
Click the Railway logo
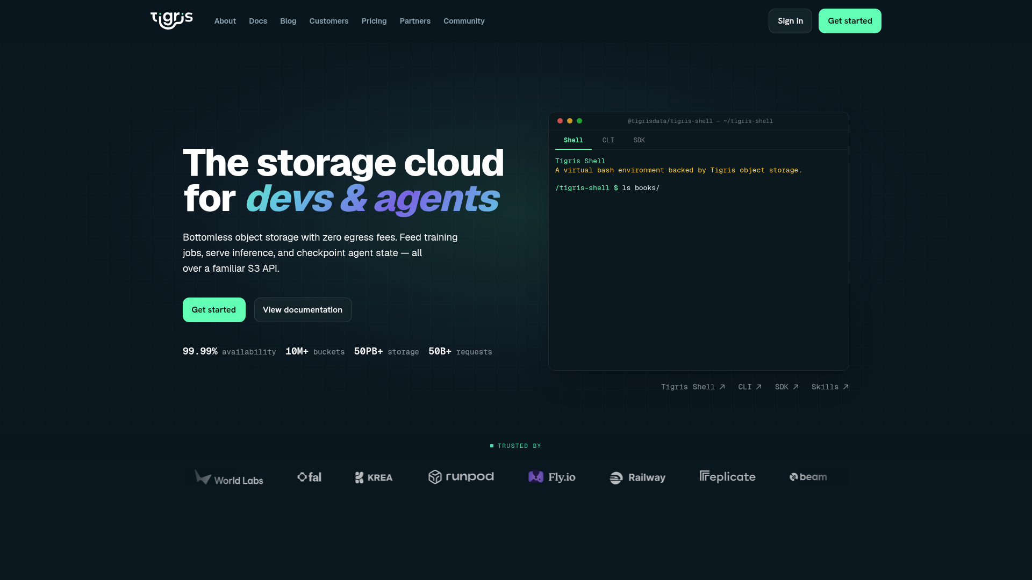coord(637,477)
